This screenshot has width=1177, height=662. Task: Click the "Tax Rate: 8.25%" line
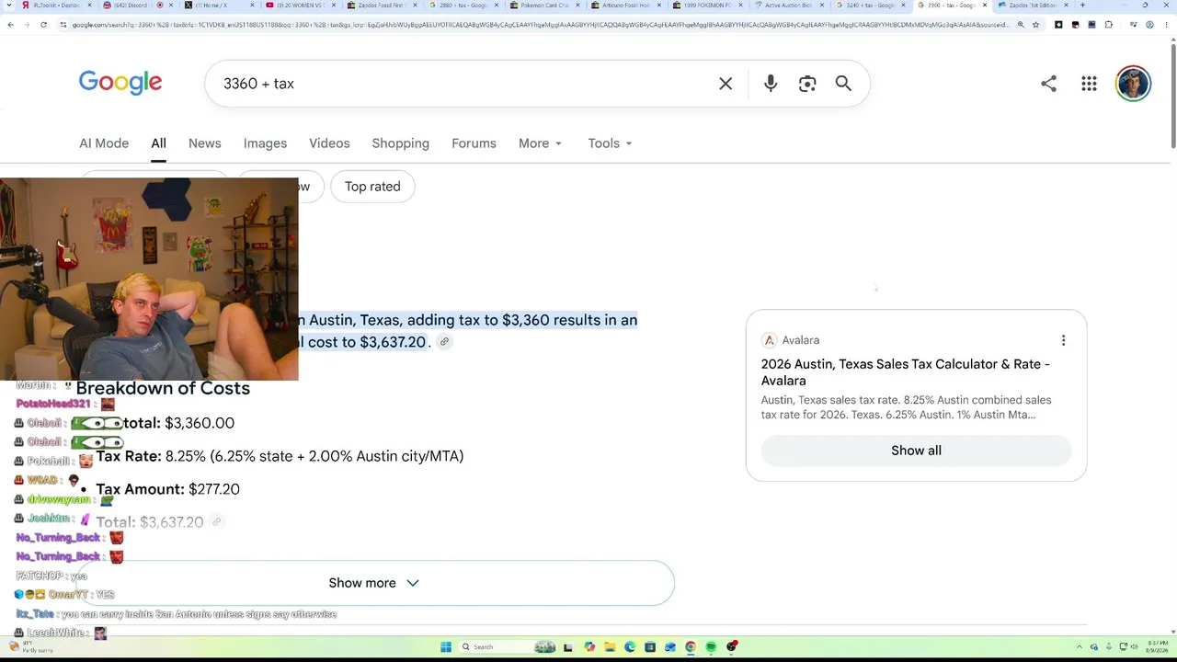[x=280, y=456]
